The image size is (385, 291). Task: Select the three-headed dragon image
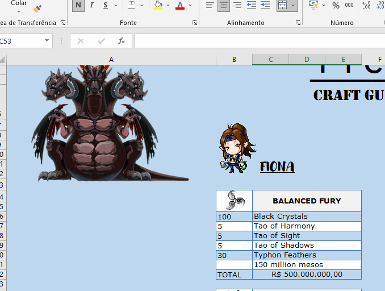click(x=110, y=123)
